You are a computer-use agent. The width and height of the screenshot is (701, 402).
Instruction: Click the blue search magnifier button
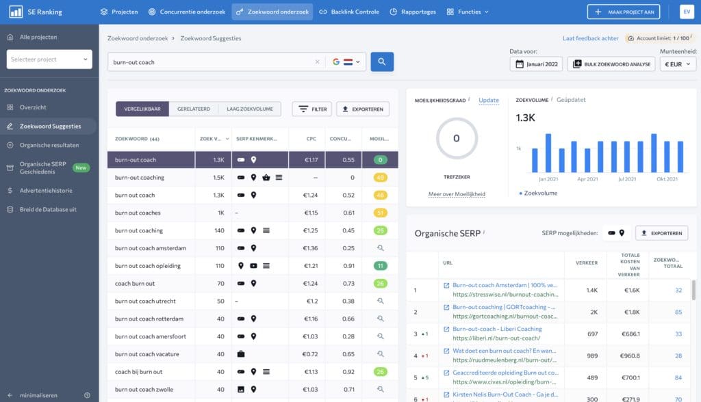pos(382,62)
